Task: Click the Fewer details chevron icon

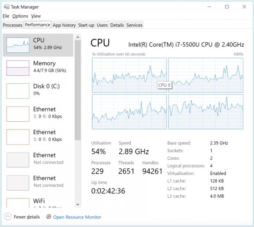Action: (8, 216)
